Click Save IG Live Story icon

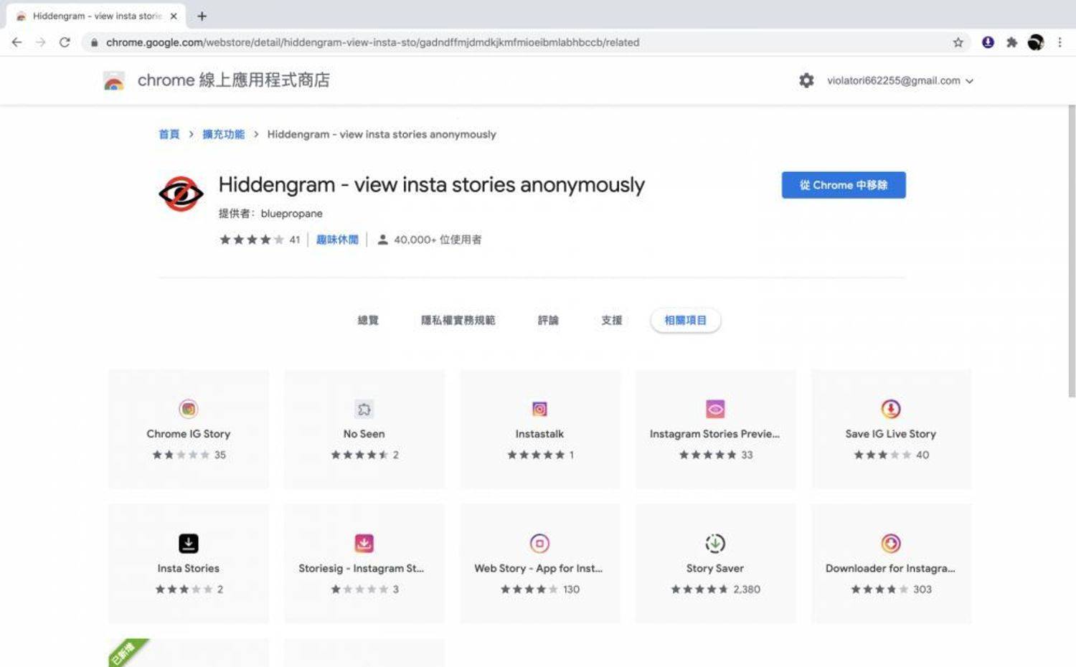[x=890, y=409]
